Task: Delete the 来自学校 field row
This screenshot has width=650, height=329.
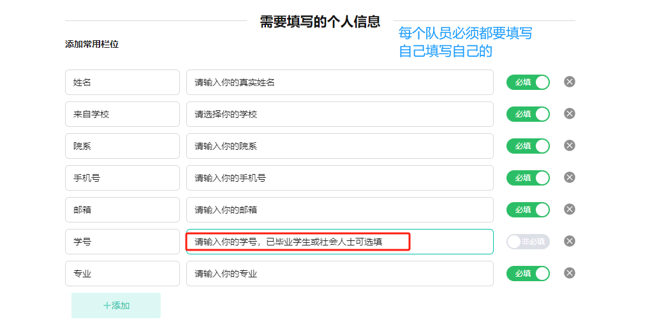Action: (x=570, y=113)
